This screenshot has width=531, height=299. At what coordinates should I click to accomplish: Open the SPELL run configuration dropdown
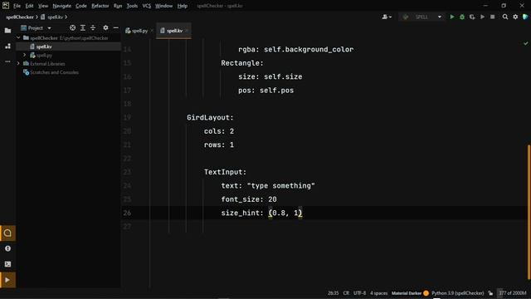[x=422, y=17]
